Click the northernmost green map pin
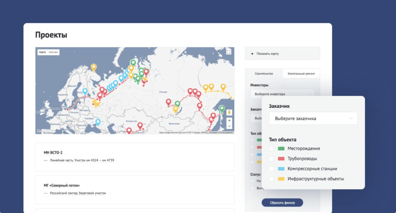This screenshot has width=396, height=213. (x=133, y=63)
